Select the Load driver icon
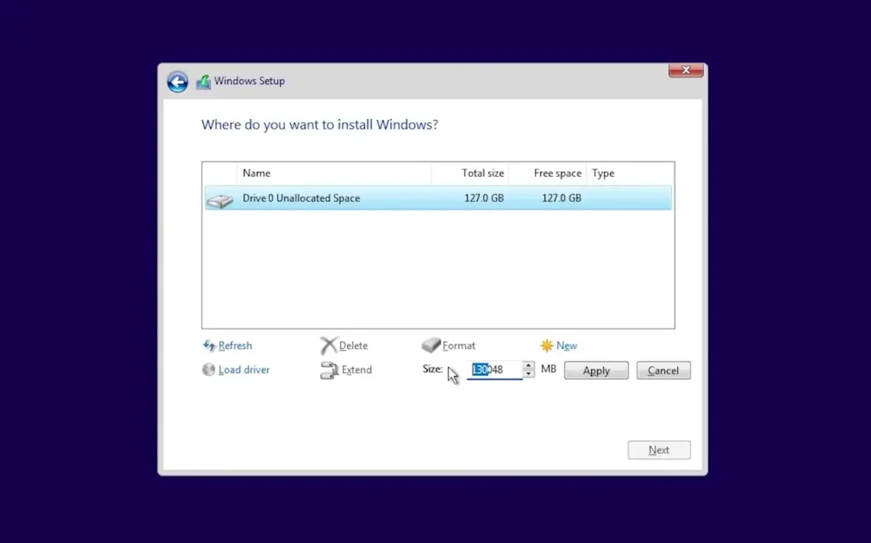Viewport: 871px width, 543px height. pyautogui.click(x=208, y=369)
